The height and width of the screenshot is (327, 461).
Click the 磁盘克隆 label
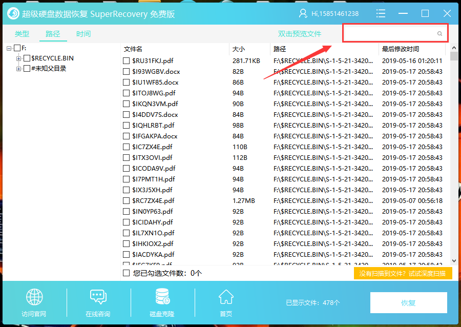pyautogui.click(x=162, y=314)
